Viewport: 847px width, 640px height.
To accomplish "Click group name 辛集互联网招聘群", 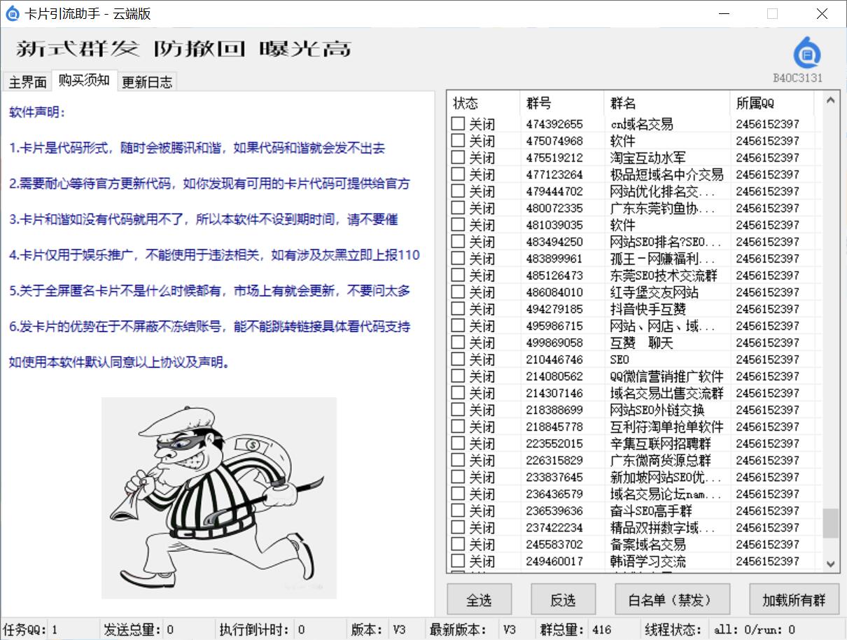I will point(660,443).
